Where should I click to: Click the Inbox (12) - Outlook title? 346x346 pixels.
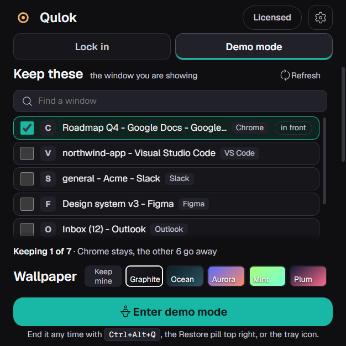pos(104,229)
